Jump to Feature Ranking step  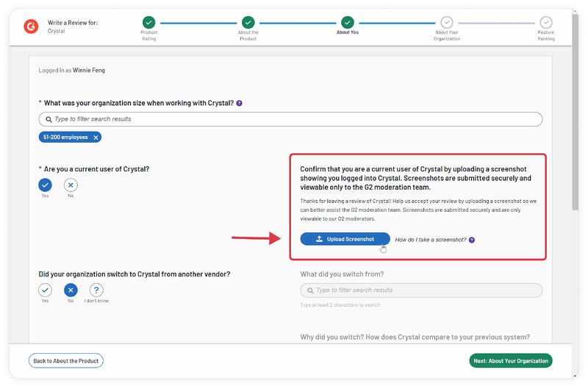tap(545, 23)
